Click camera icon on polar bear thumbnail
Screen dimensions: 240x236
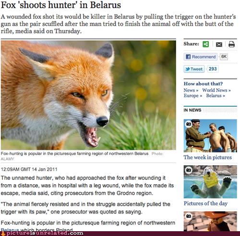pos(189,170)
